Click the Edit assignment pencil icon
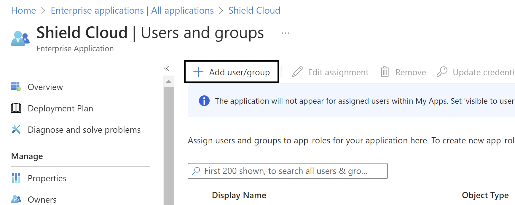 (297, 72)
